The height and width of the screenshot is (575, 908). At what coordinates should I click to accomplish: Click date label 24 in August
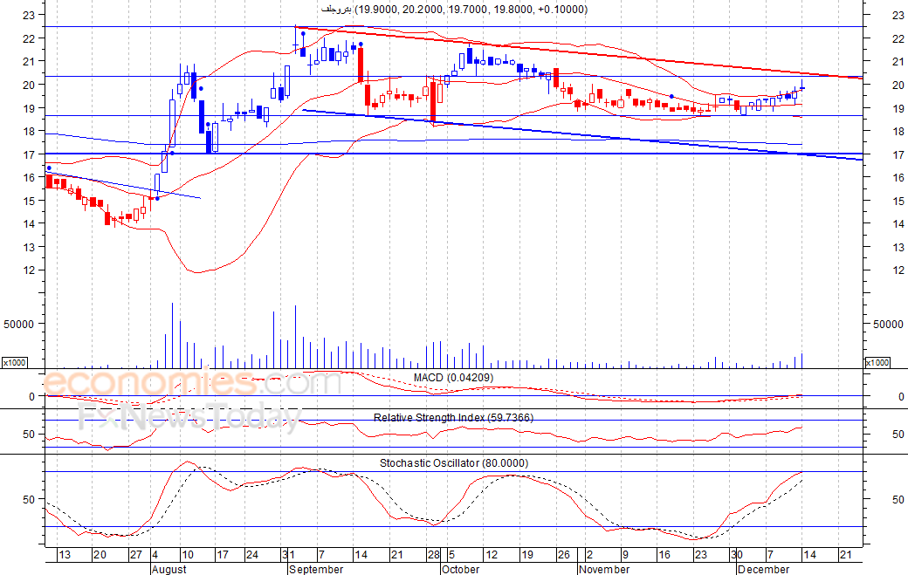[x=252, y=555]
